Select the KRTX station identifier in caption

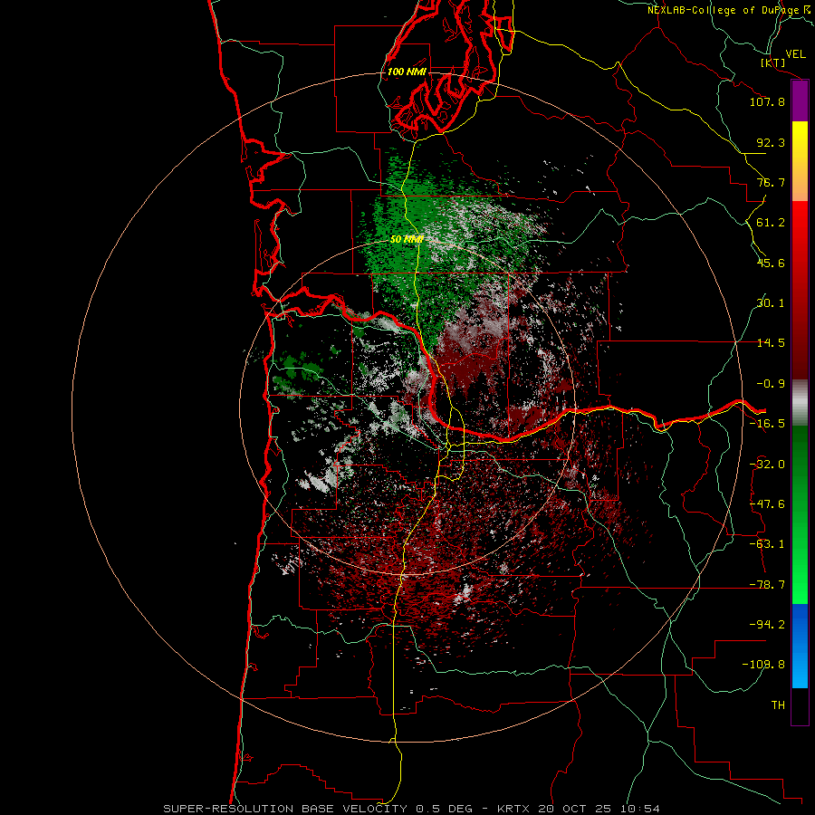pos(513,809)
